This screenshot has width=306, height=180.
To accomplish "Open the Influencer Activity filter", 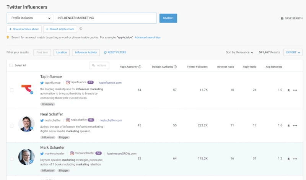I will tap(86, 52).
